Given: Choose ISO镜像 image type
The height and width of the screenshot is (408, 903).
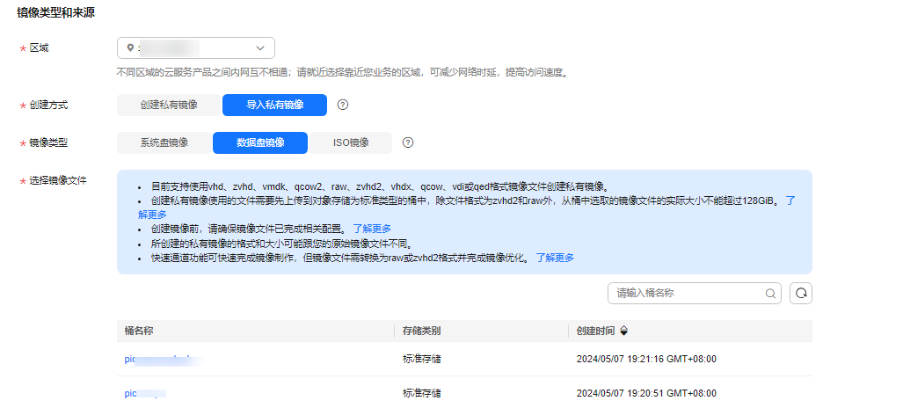Looking at the screenshot, I should pyautogui.click(x=351, y=143).
